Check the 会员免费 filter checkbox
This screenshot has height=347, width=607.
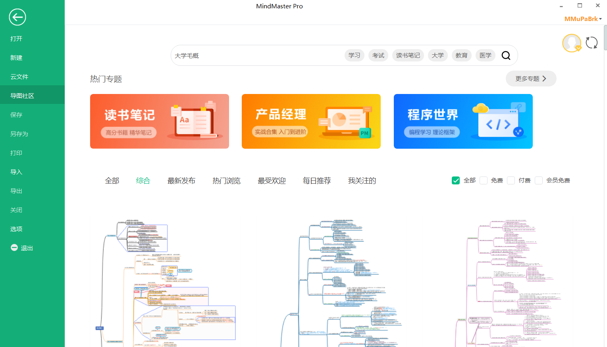click(x=539, y=180)
